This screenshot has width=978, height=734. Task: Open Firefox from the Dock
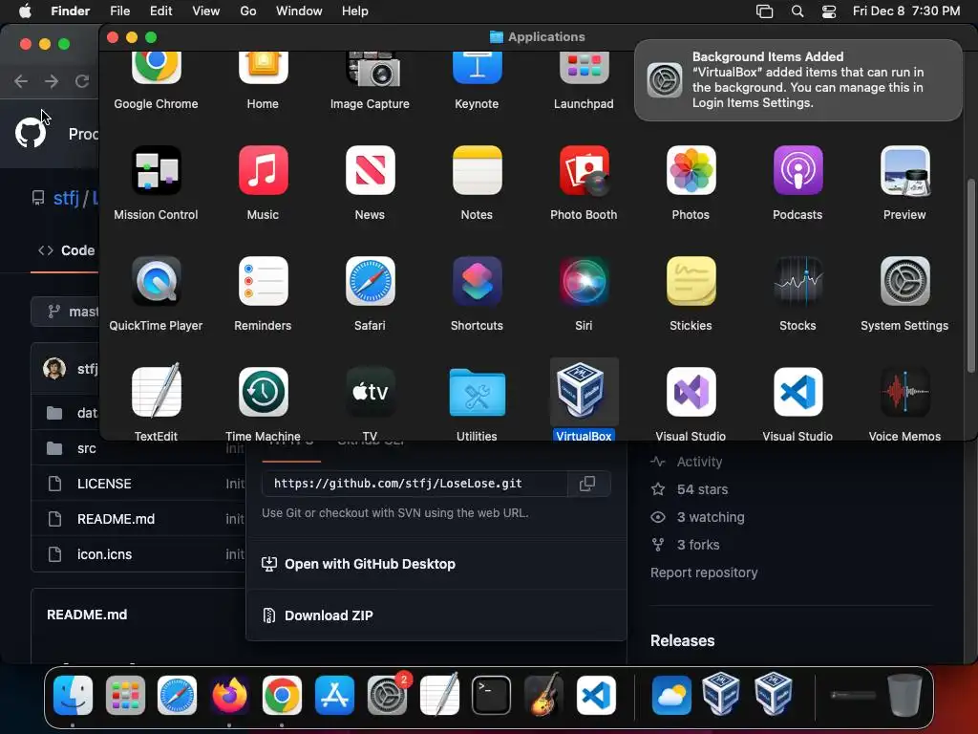coord(229,695)
